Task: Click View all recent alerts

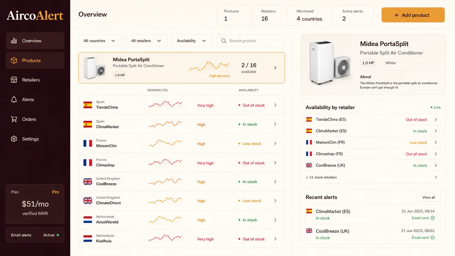Action: click(x=429, y=197)
